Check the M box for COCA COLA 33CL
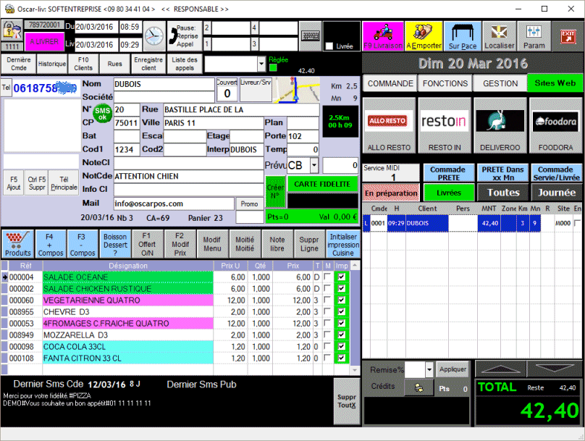Screen dimensions: 585x441 [x=327, y=347]
